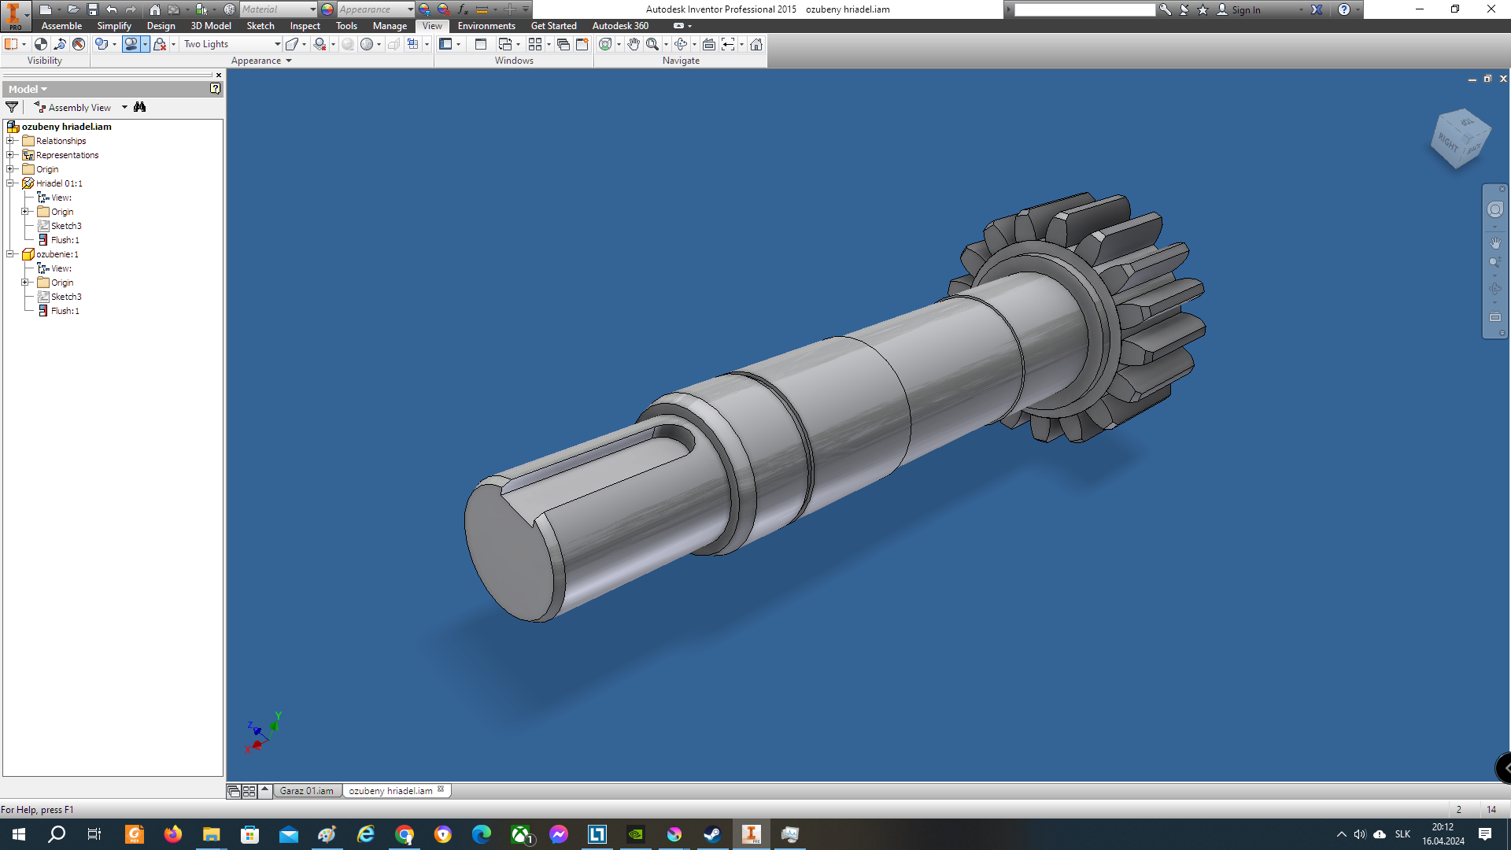
Task: Open the Environments ribbon tab
Action: (486, 26)
